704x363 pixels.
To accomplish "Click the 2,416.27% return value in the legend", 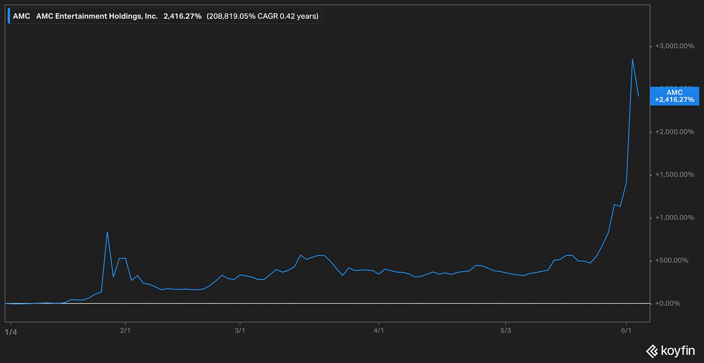I will click(182, 16).
